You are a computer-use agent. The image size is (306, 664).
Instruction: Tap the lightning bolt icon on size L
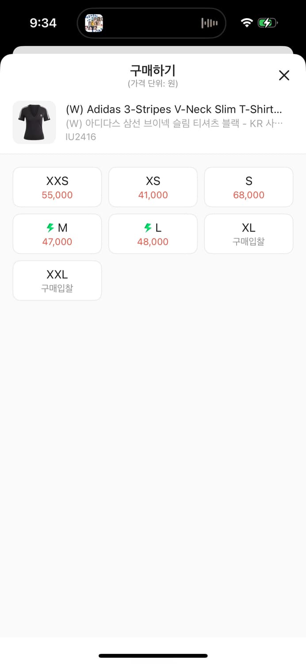click(148, 228)
